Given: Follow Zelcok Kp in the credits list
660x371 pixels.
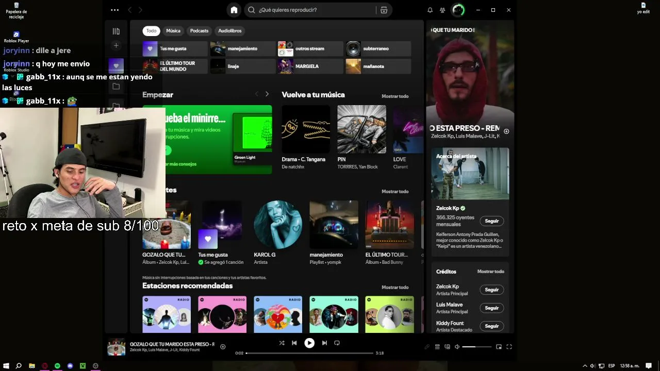Looking at the screenshot, I should pos(492,290).
